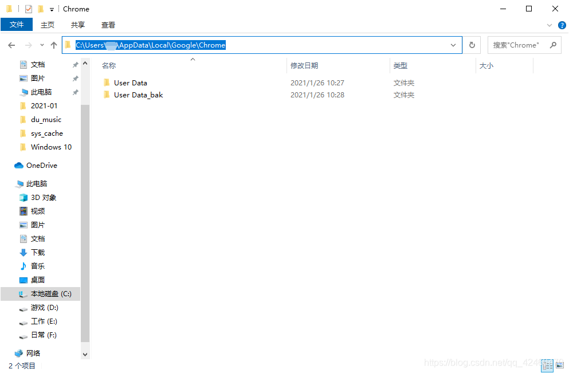
Task: Switch to large icons view icon
Action: point(560,366)
